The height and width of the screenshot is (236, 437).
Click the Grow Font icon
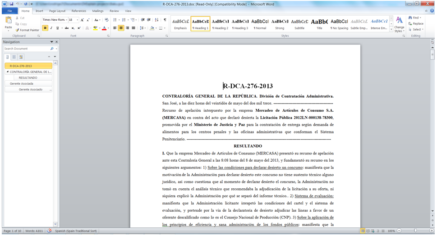[x=82, y=20]
